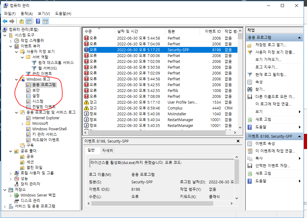The height and width of the screenshot is (218, 307).
Task: Click detail pane vertical scrollbar down arrow
Action: click(x=237, y=198)
